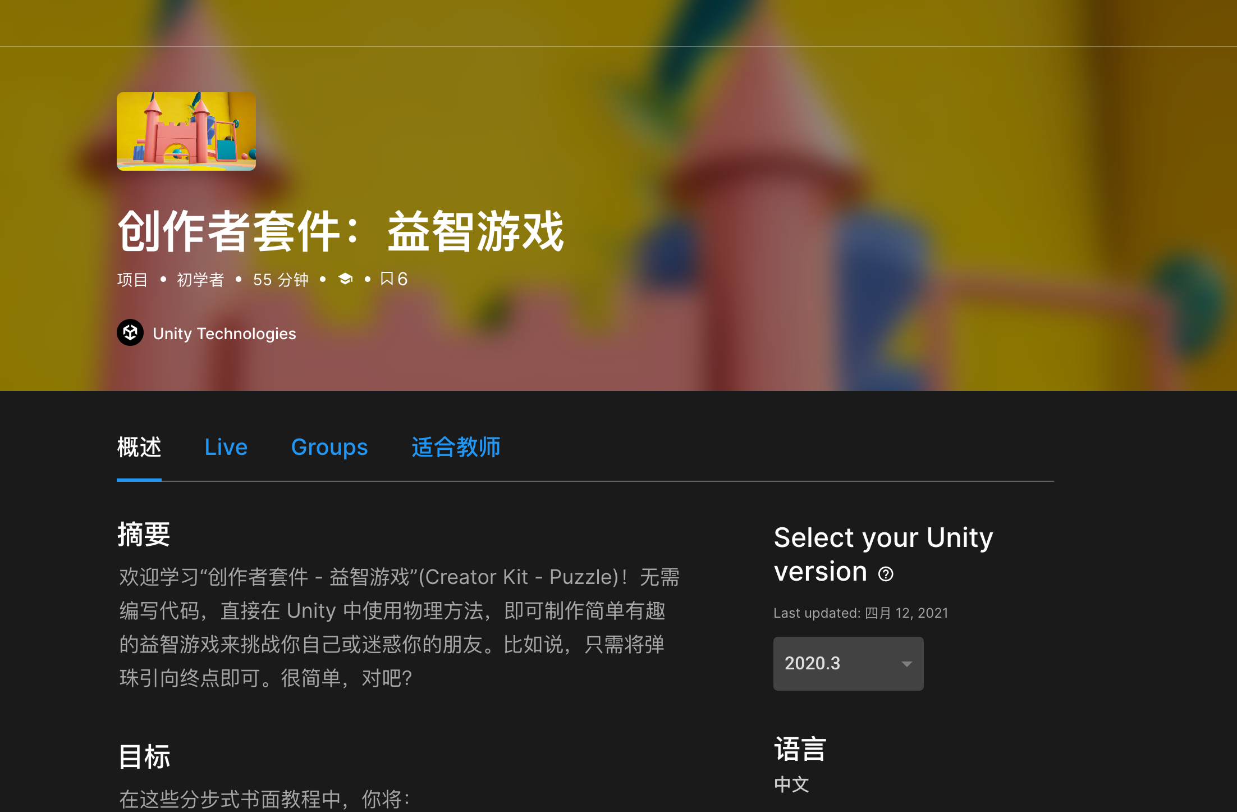Click the 55 分钟 duration label
The width and height of the screenshot is (1237, 812).
coord(281,279)
